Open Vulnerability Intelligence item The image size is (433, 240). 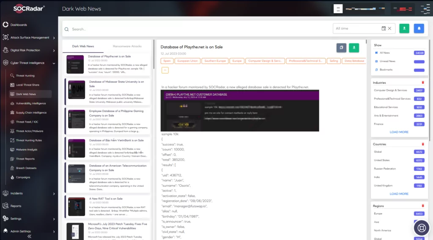pyautogui.click(x=30, y=104)
